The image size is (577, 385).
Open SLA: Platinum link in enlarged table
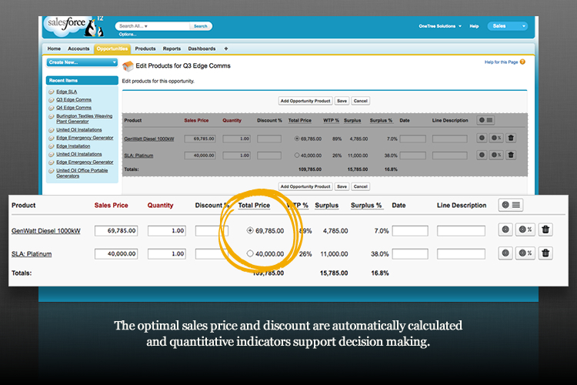(x=32, y=254)
